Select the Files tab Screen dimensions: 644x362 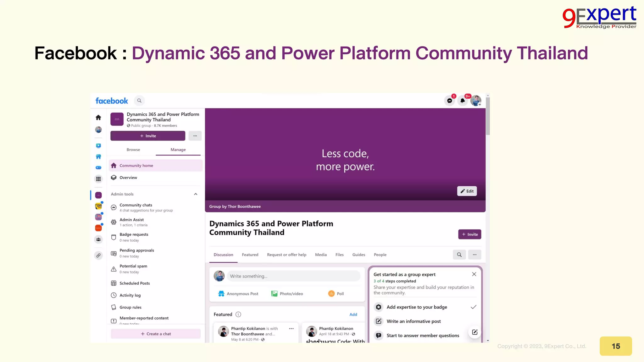coord(339,255)
